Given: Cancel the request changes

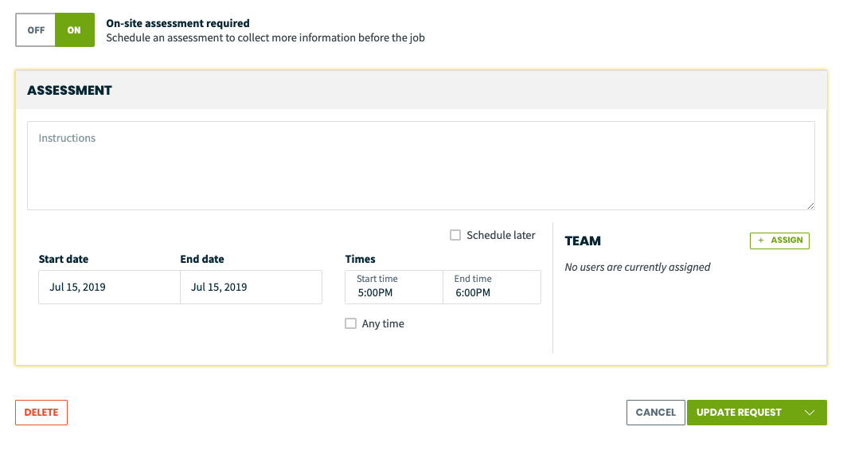Looking at the screenshot, I should tap(656, 413).
